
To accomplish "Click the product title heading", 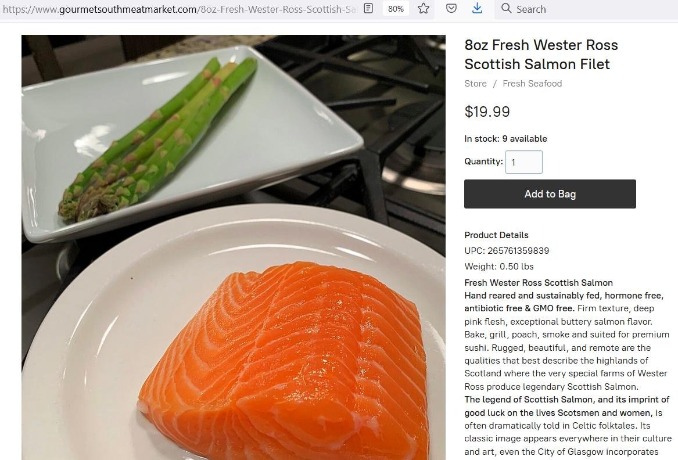I will pyautogui.click(x=541, y=55).
